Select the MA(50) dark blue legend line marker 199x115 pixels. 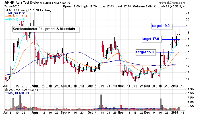(x=7, y=13)
